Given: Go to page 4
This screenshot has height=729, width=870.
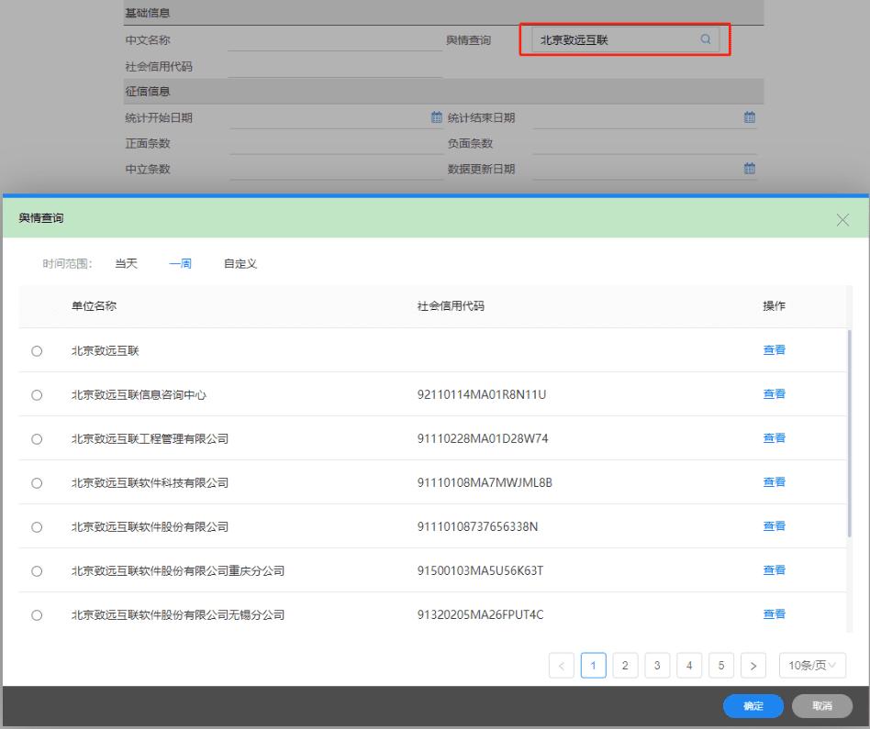Looking at the screenshot, I should (x=689, y=665).
